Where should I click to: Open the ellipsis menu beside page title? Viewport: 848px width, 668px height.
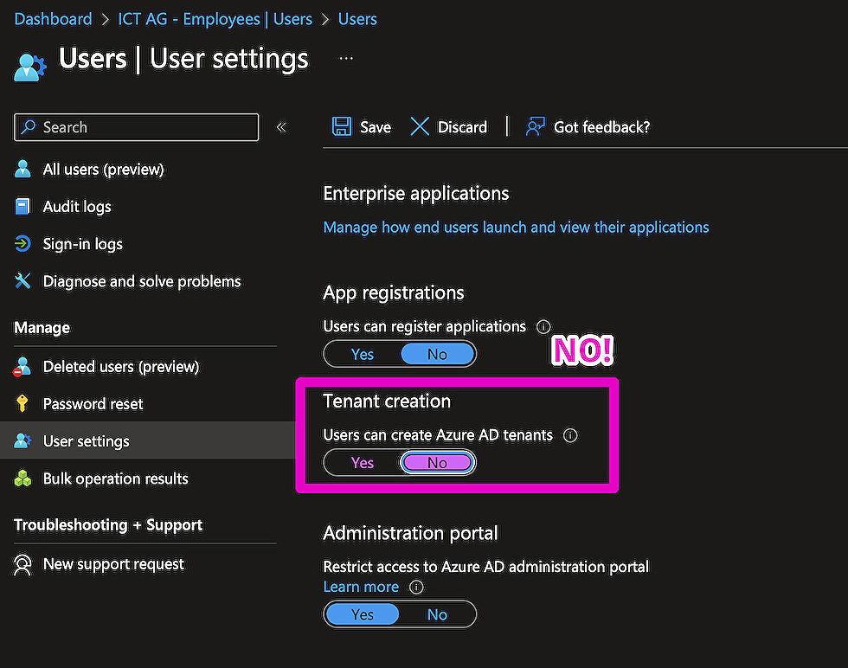[346, 59]
